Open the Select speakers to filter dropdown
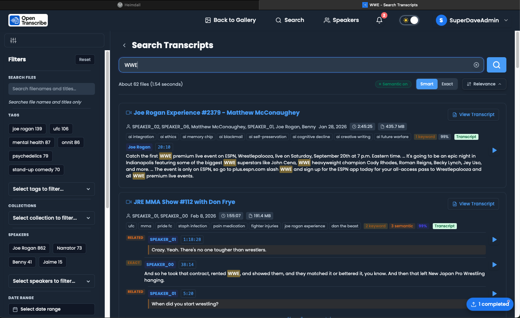Image resolution: width=520 pixels, height=318 pixels. tap(52, 281)
